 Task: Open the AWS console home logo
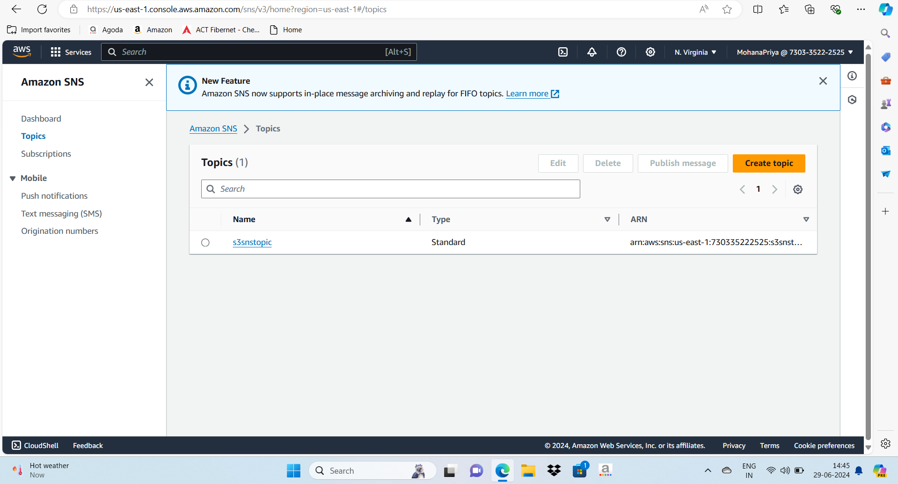pos(22,52)
